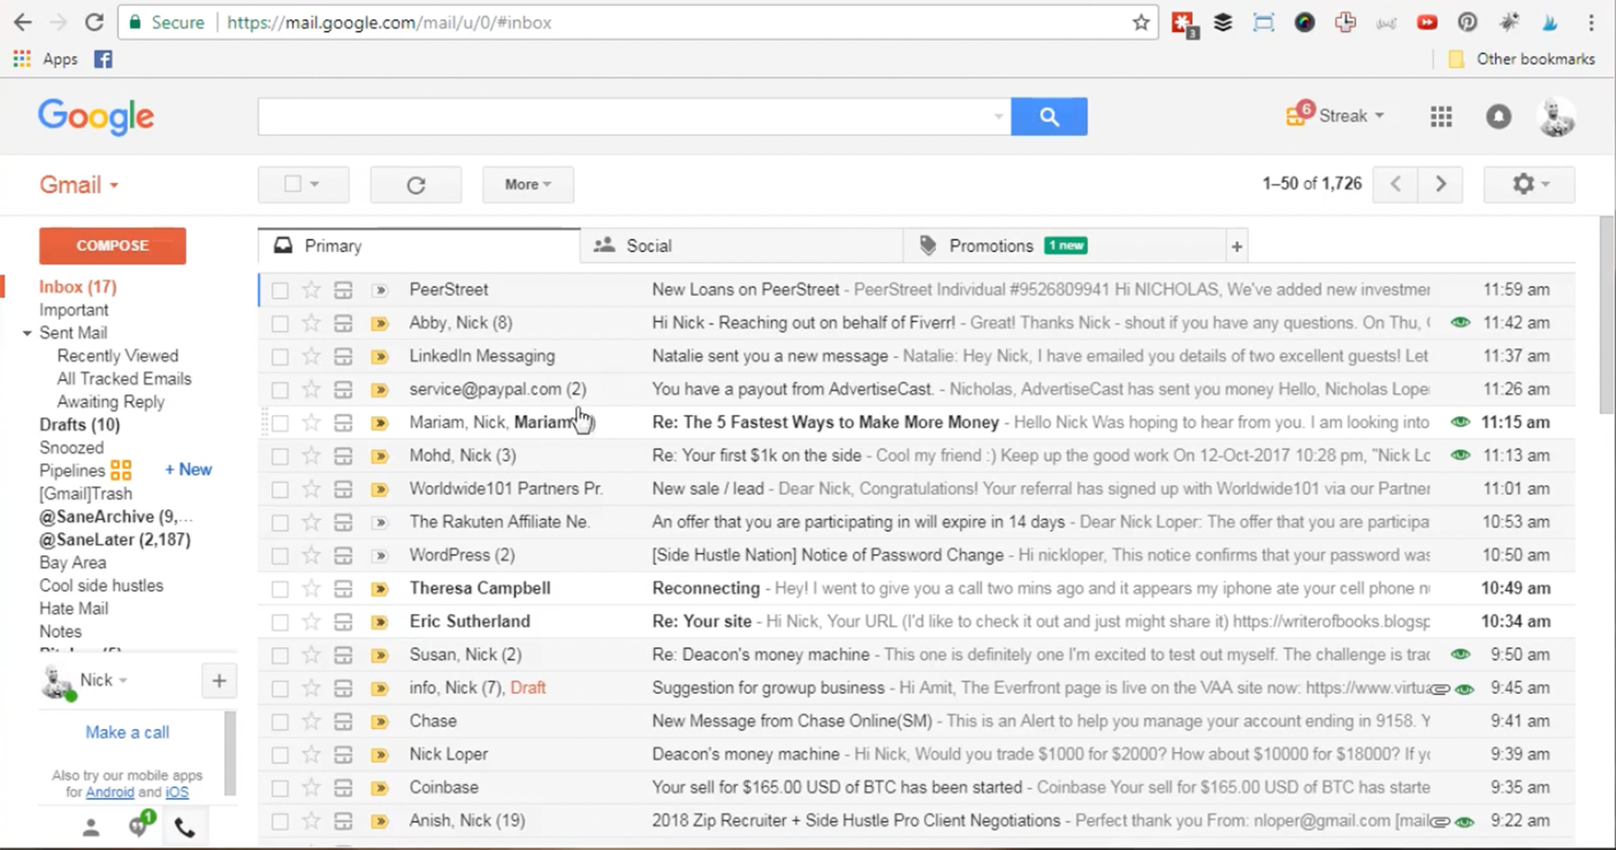
Task: Click the blue search magnifier button
Action: (1048, 117)
